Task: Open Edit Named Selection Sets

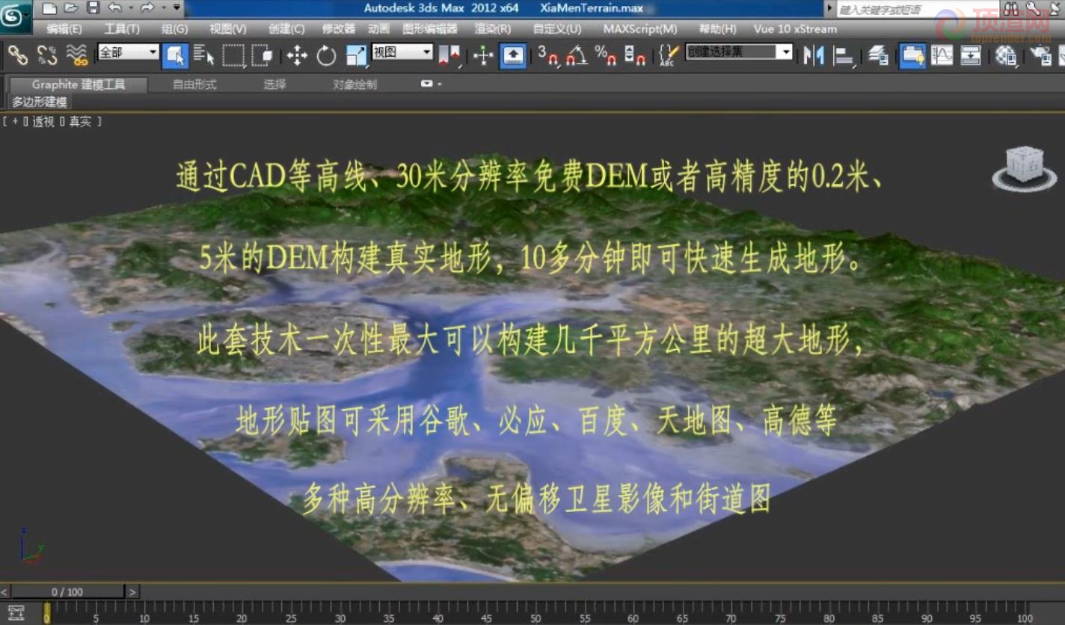Action: pos(669,55)
